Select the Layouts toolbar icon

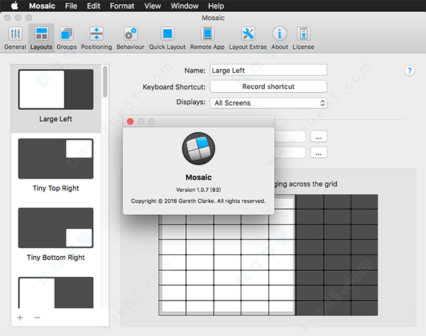pyautogui.click(x=41, y=38)
